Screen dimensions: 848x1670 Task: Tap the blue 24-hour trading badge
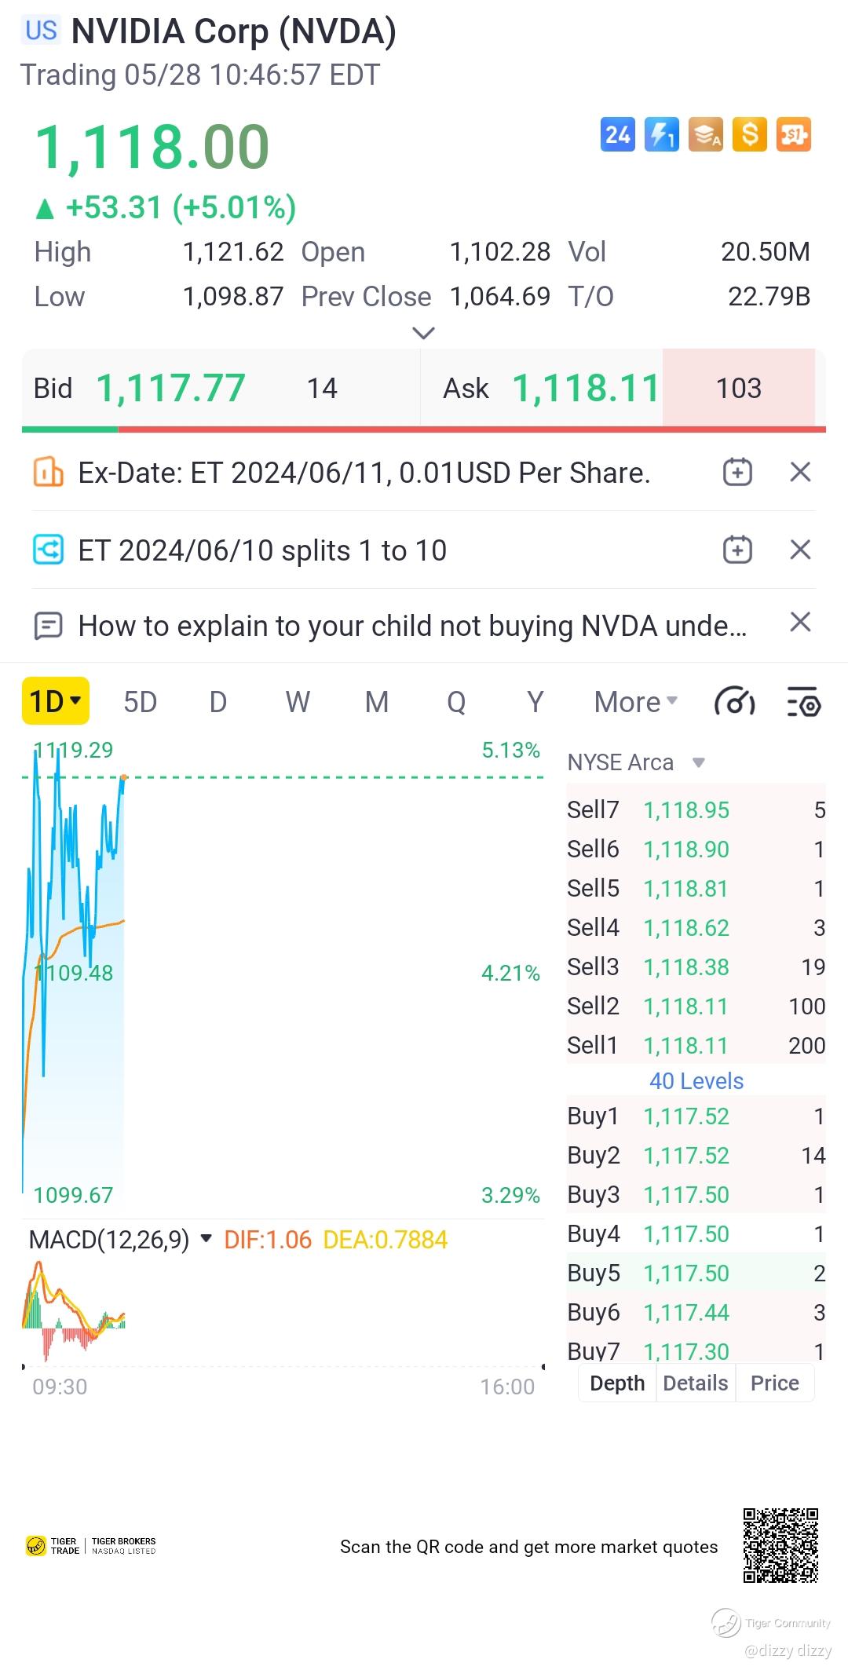(x=617, y=135)
